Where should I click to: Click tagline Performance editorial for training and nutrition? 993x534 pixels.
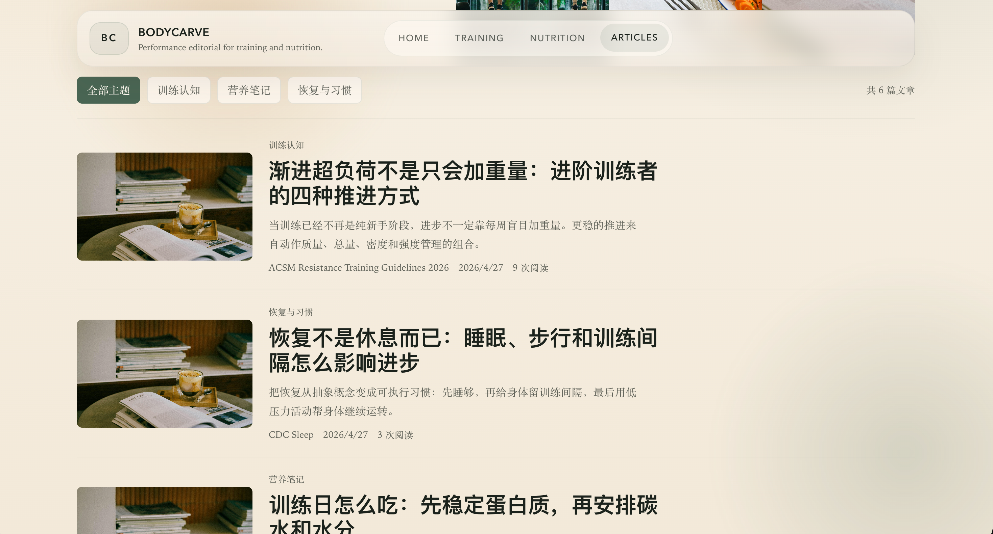coord(230,47)
